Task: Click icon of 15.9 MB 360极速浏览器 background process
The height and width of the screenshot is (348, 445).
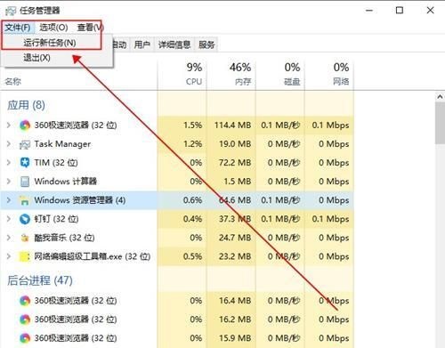Action: (x=25, y=338)
